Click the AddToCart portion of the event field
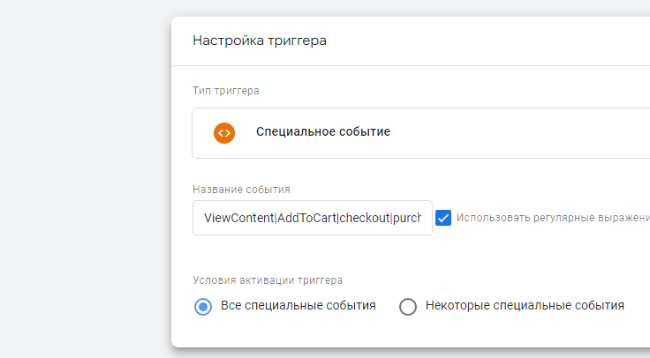The height and width of the screenshot is (358, 650). tap(306, 218)
